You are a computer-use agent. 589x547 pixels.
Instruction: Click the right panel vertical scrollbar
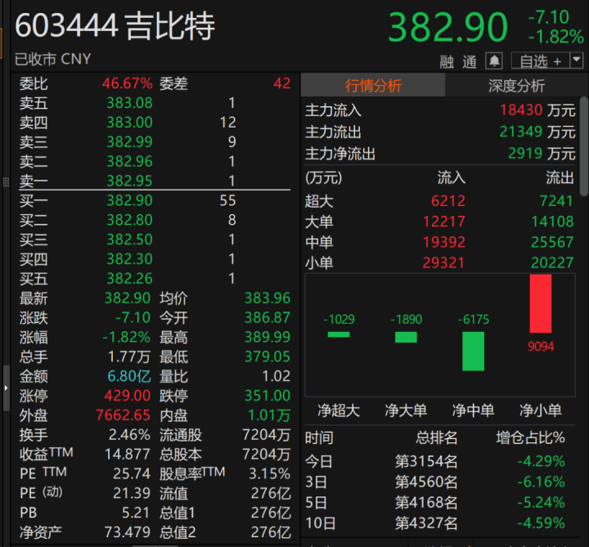pyautogui.click(x=584, y=146)
